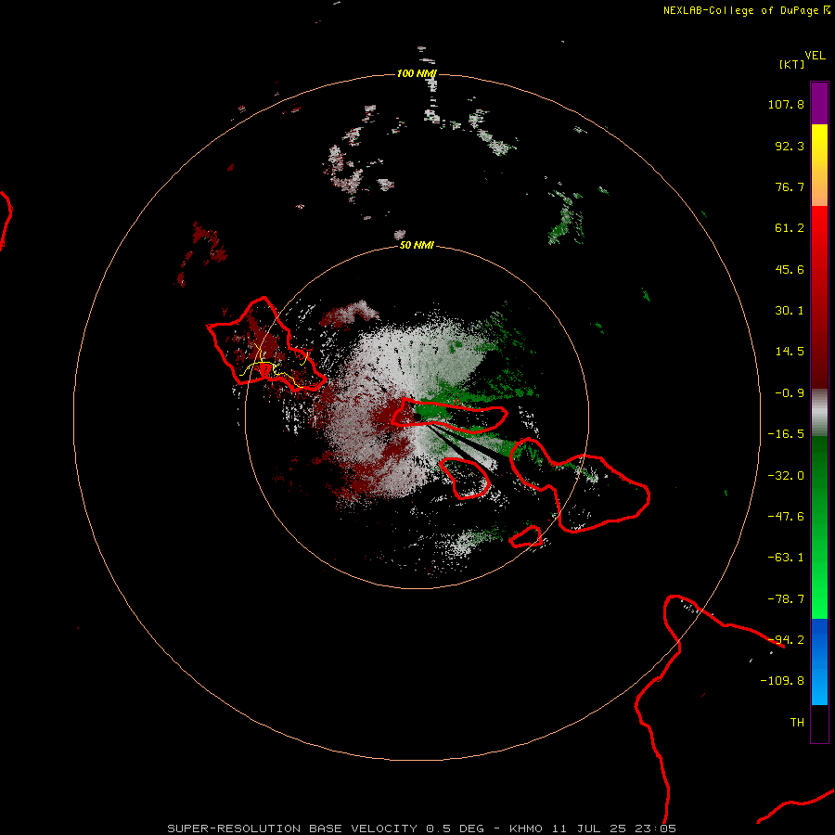This screenshot has width=835, height=835.
Task: Click the -78.7 velocity scale value
Action: click(x=786, y=599)
